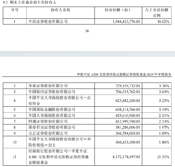Select share value 1,944,425,776.00

[126, 22]
